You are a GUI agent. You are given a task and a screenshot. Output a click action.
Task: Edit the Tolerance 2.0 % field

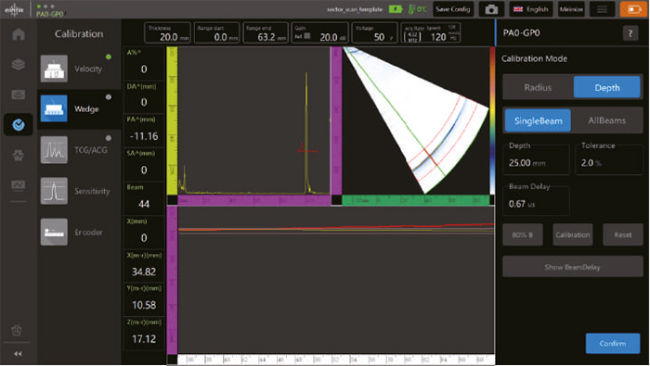pos(608,159)
